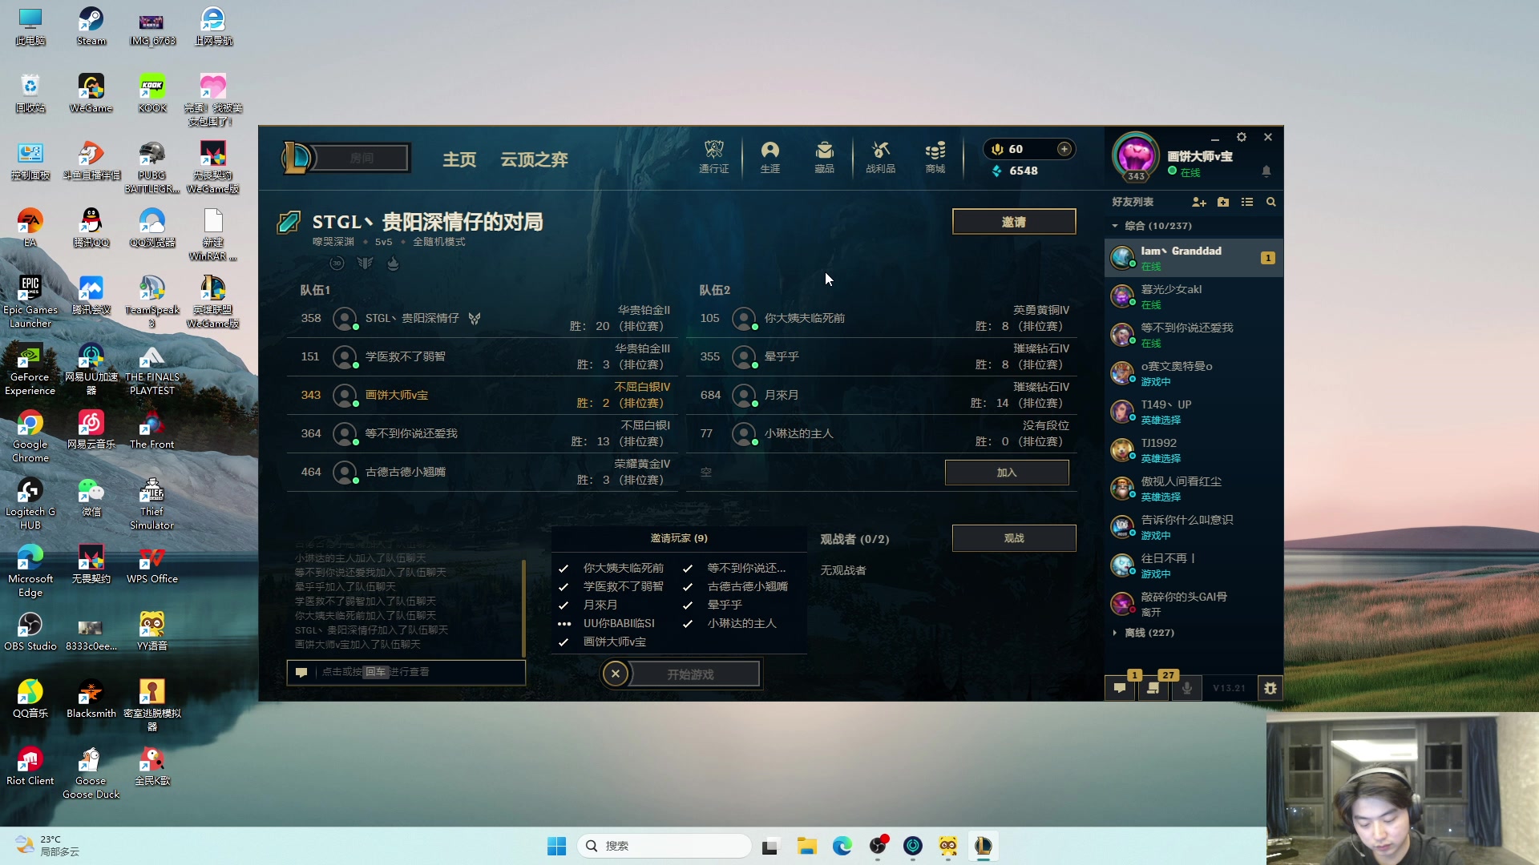The image size is (1539, 865).
Task: Open the 藏品 collection icon
Action: (824, 157)
